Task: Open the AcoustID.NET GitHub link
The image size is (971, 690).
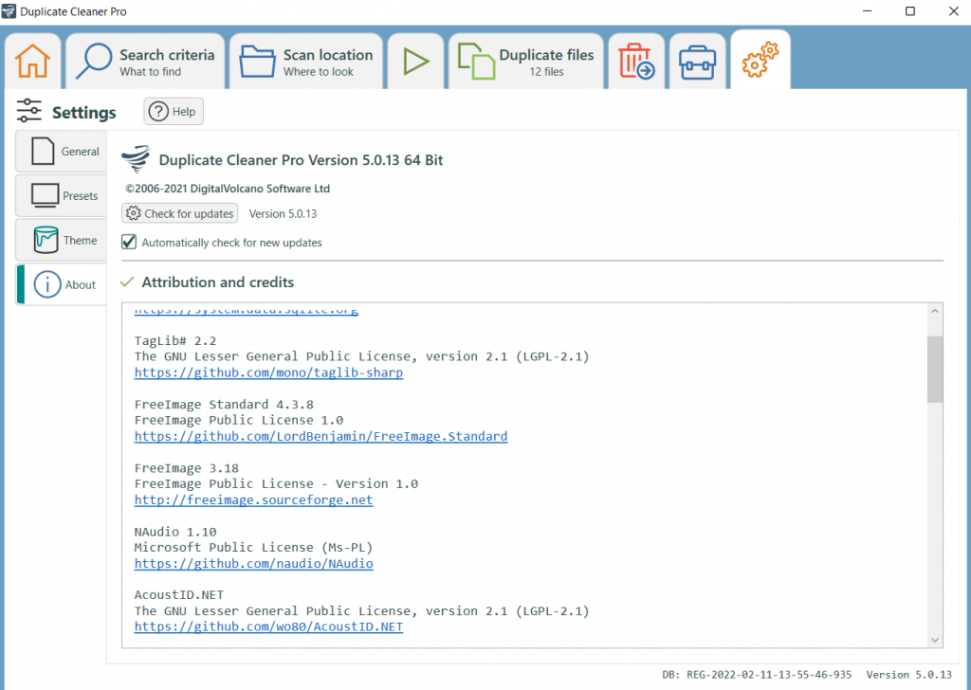Action: [268, 626]
